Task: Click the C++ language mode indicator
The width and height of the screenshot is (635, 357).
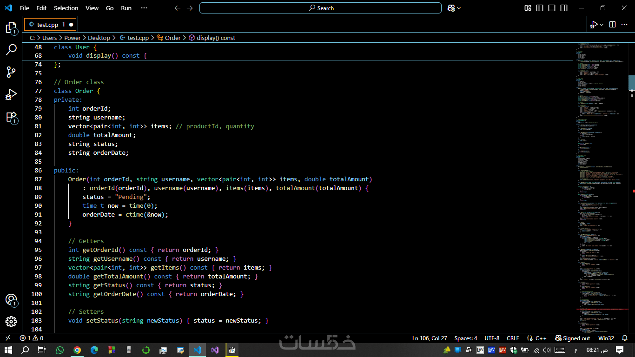Action: (541, 338)
